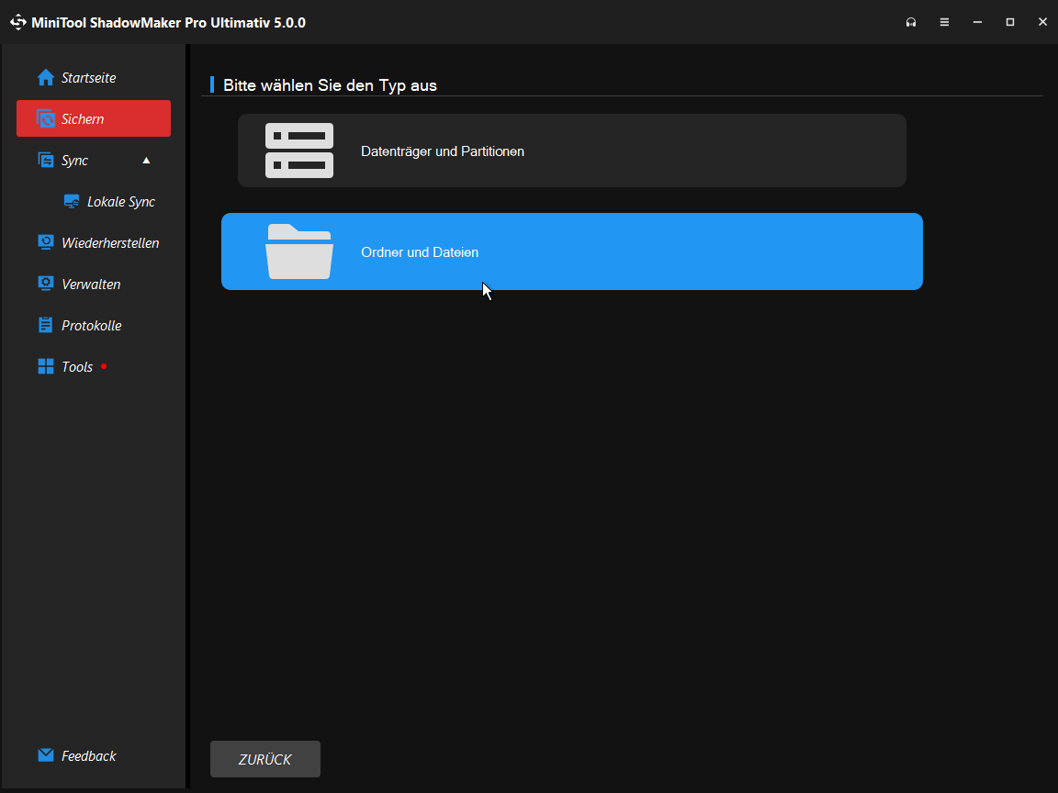Maximize the ShadowMaker window
The width and height of the screenshot is (1058, 793).
[1010, 22]
